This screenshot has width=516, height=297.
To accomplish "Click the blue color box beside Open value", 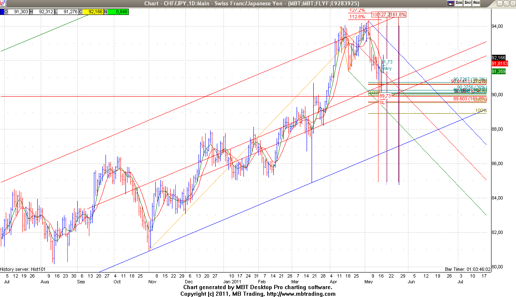I will (x=2, y=12).
